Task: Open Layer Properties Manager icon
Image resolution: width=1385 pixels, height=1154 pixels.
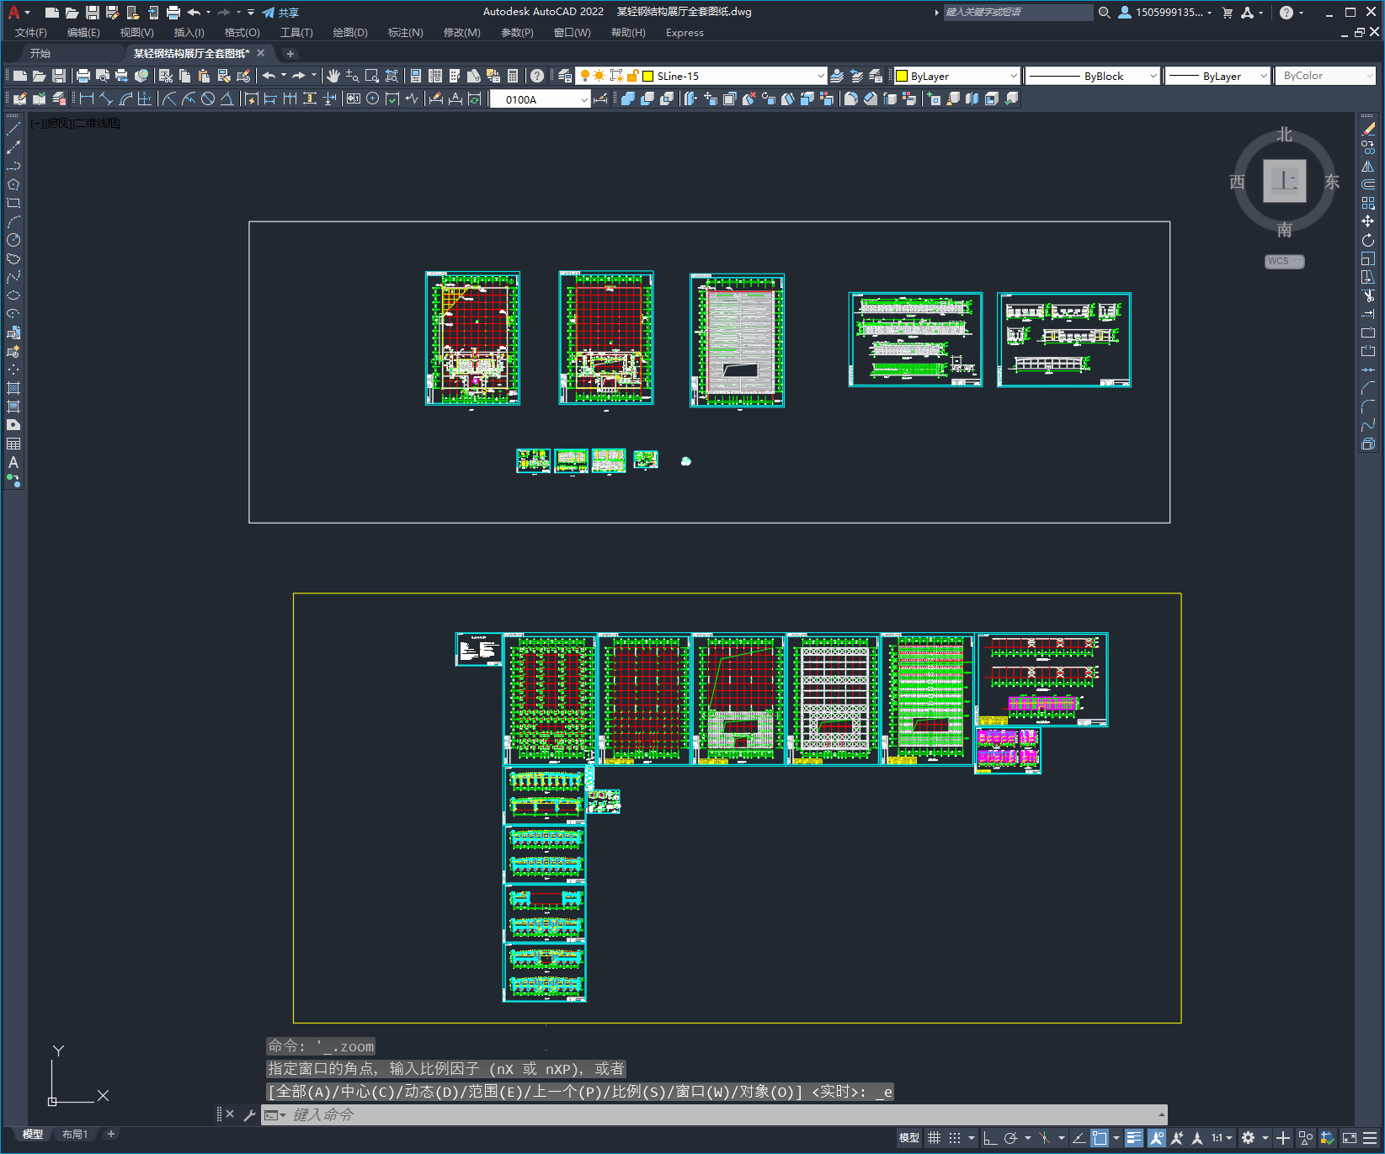Action: [x=565, y=76]
